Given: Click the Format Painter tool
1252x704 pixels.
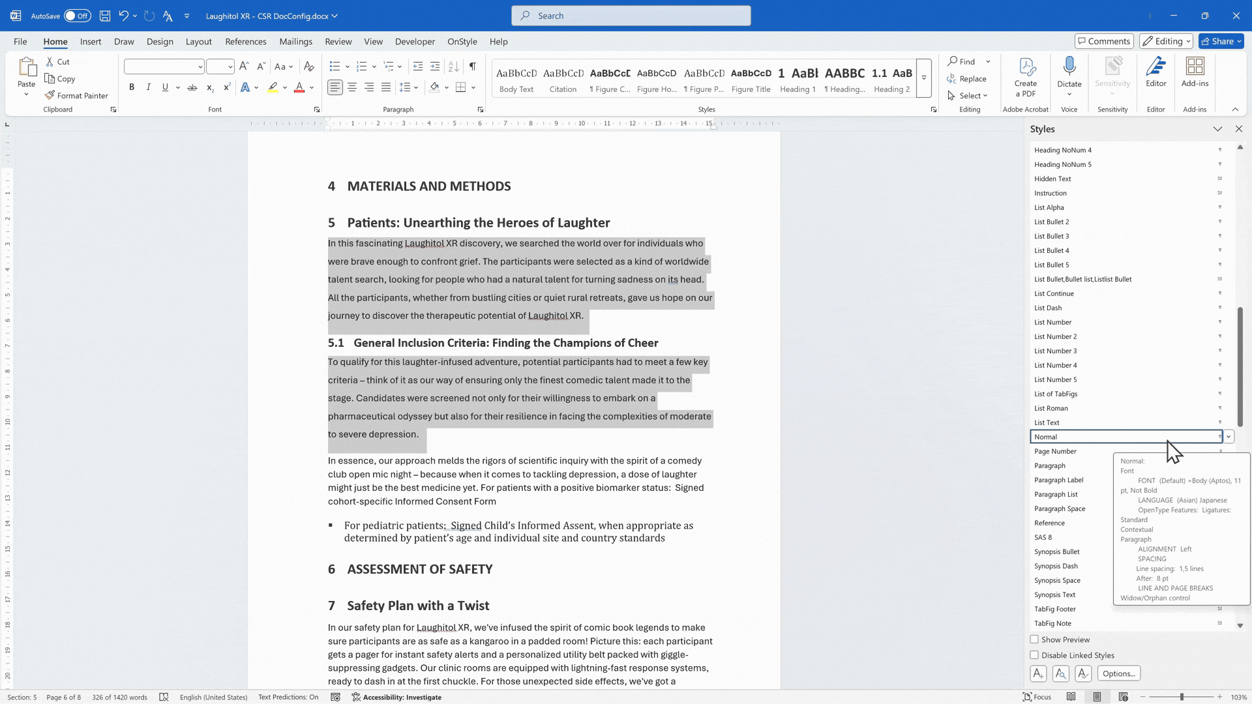Looking at the screenshot, I should (76, 95).
